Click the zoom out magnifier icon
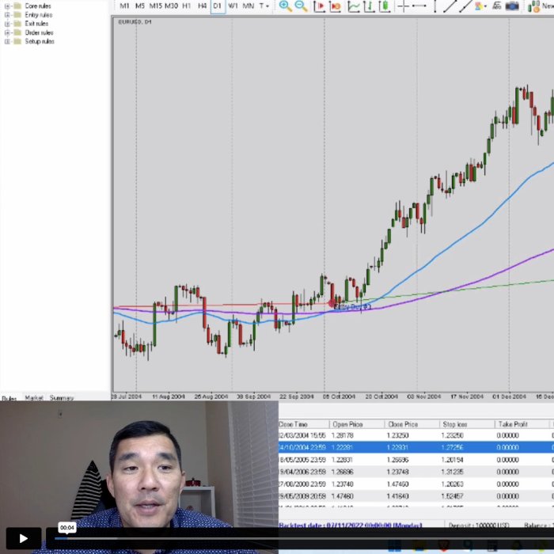This screenshot has height=554, width=554. pyautogui.click(x=301, y=6)
